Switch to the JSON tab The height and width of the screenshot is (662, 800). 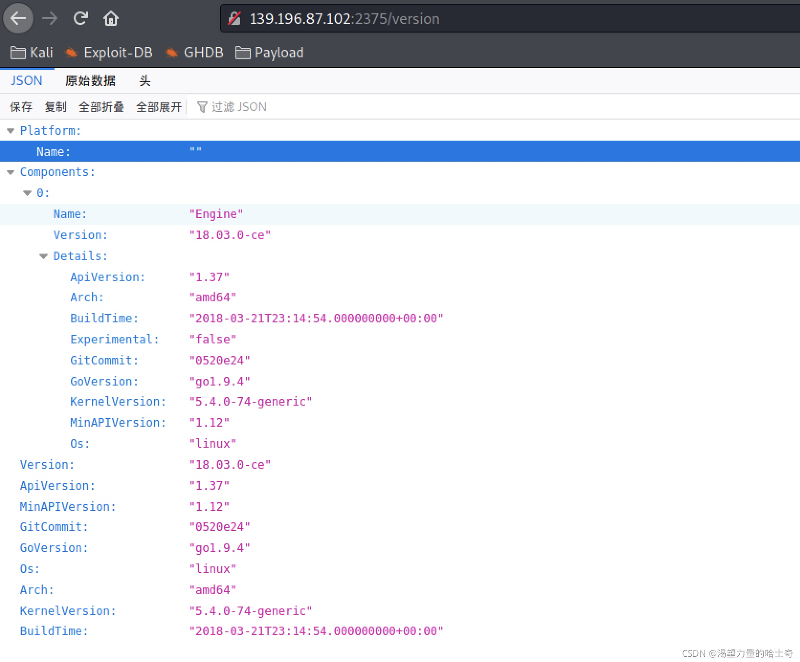[27, 80]
